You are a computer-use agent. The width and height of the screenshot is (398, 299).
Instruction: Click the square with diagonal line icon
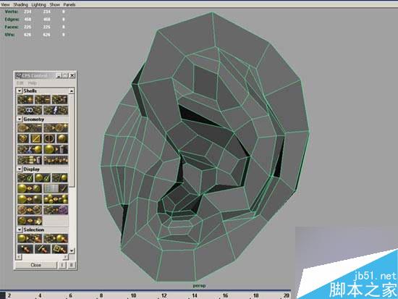[35, 139]
